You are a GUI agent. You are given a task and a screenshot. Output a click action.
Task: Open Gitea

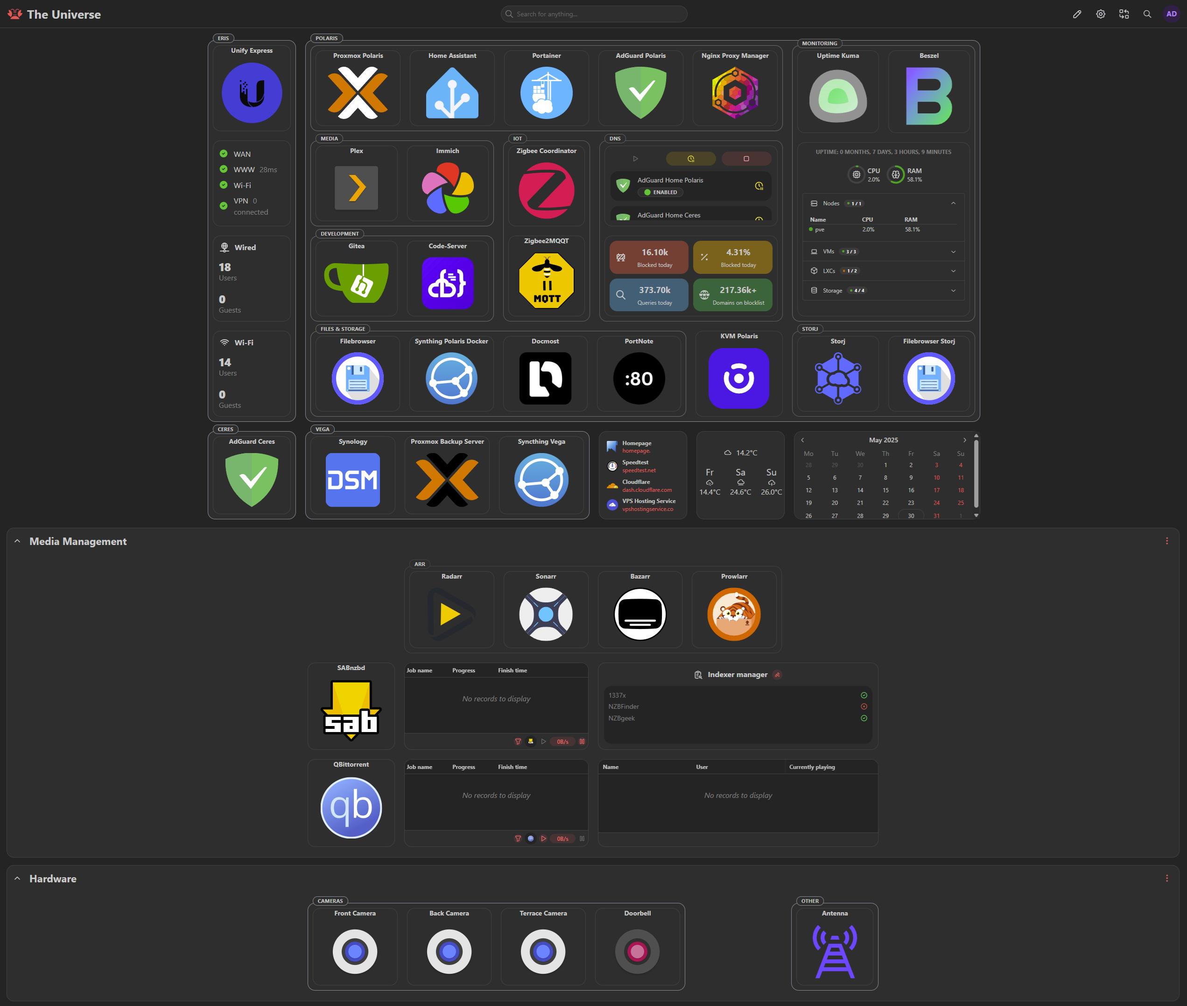[x=356, y=278]
